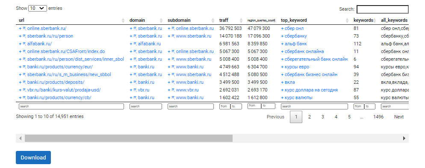Click the arrow icon beside alfabank.ru/ url
425x168 pixels.
pos(24,44)
